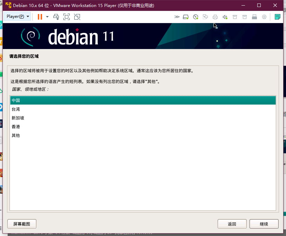286x236 pixels.
Task: Select 新加坡 in the region list
Action: 143,118
